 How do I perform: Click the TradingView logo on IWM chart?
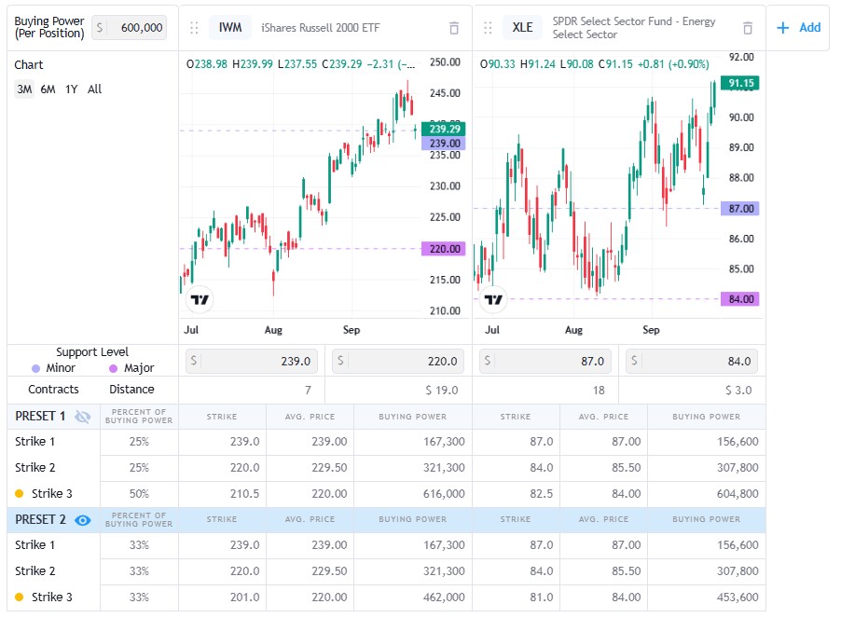(200, 300)
